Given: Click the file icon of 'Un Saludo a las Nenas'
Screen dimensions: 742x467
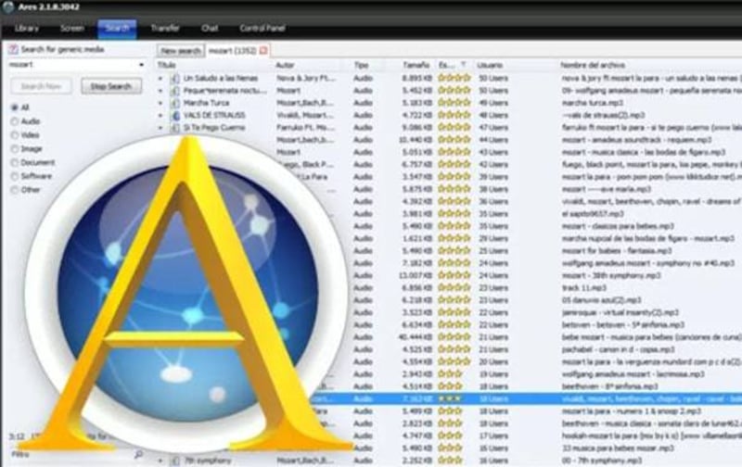Looking at the screenshot, I should (x=175, y=79).
